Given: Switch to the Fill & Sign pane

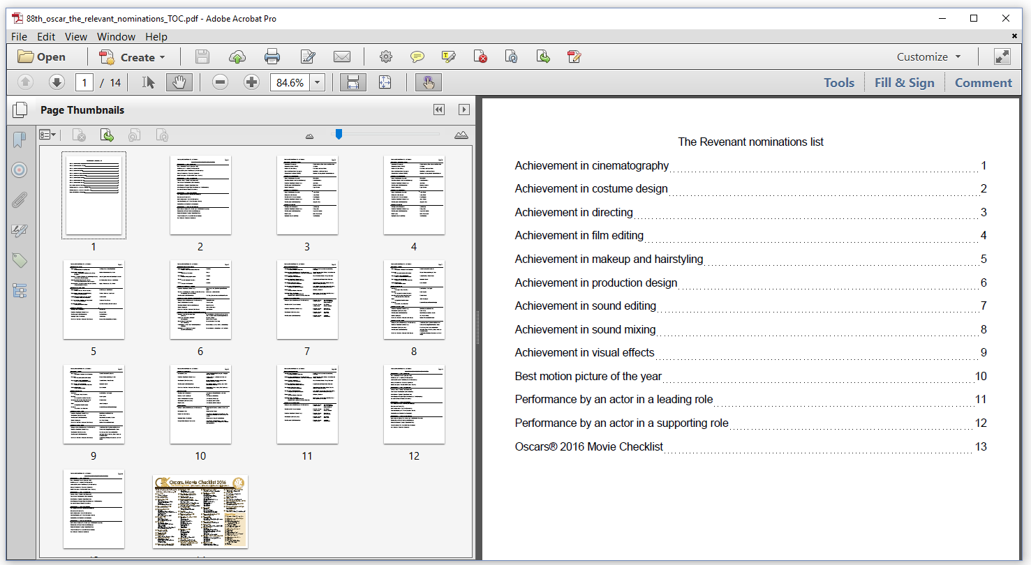Looking at the screenshot, I should (904, 82).
